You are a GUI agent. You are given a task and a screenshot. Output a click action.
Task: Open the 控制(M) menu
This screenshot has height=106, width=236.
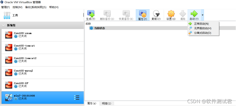[17, 7]
